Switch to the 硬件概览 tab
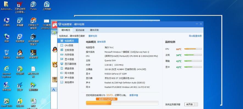Screen dimensions: 243x109 click(66, 30)
